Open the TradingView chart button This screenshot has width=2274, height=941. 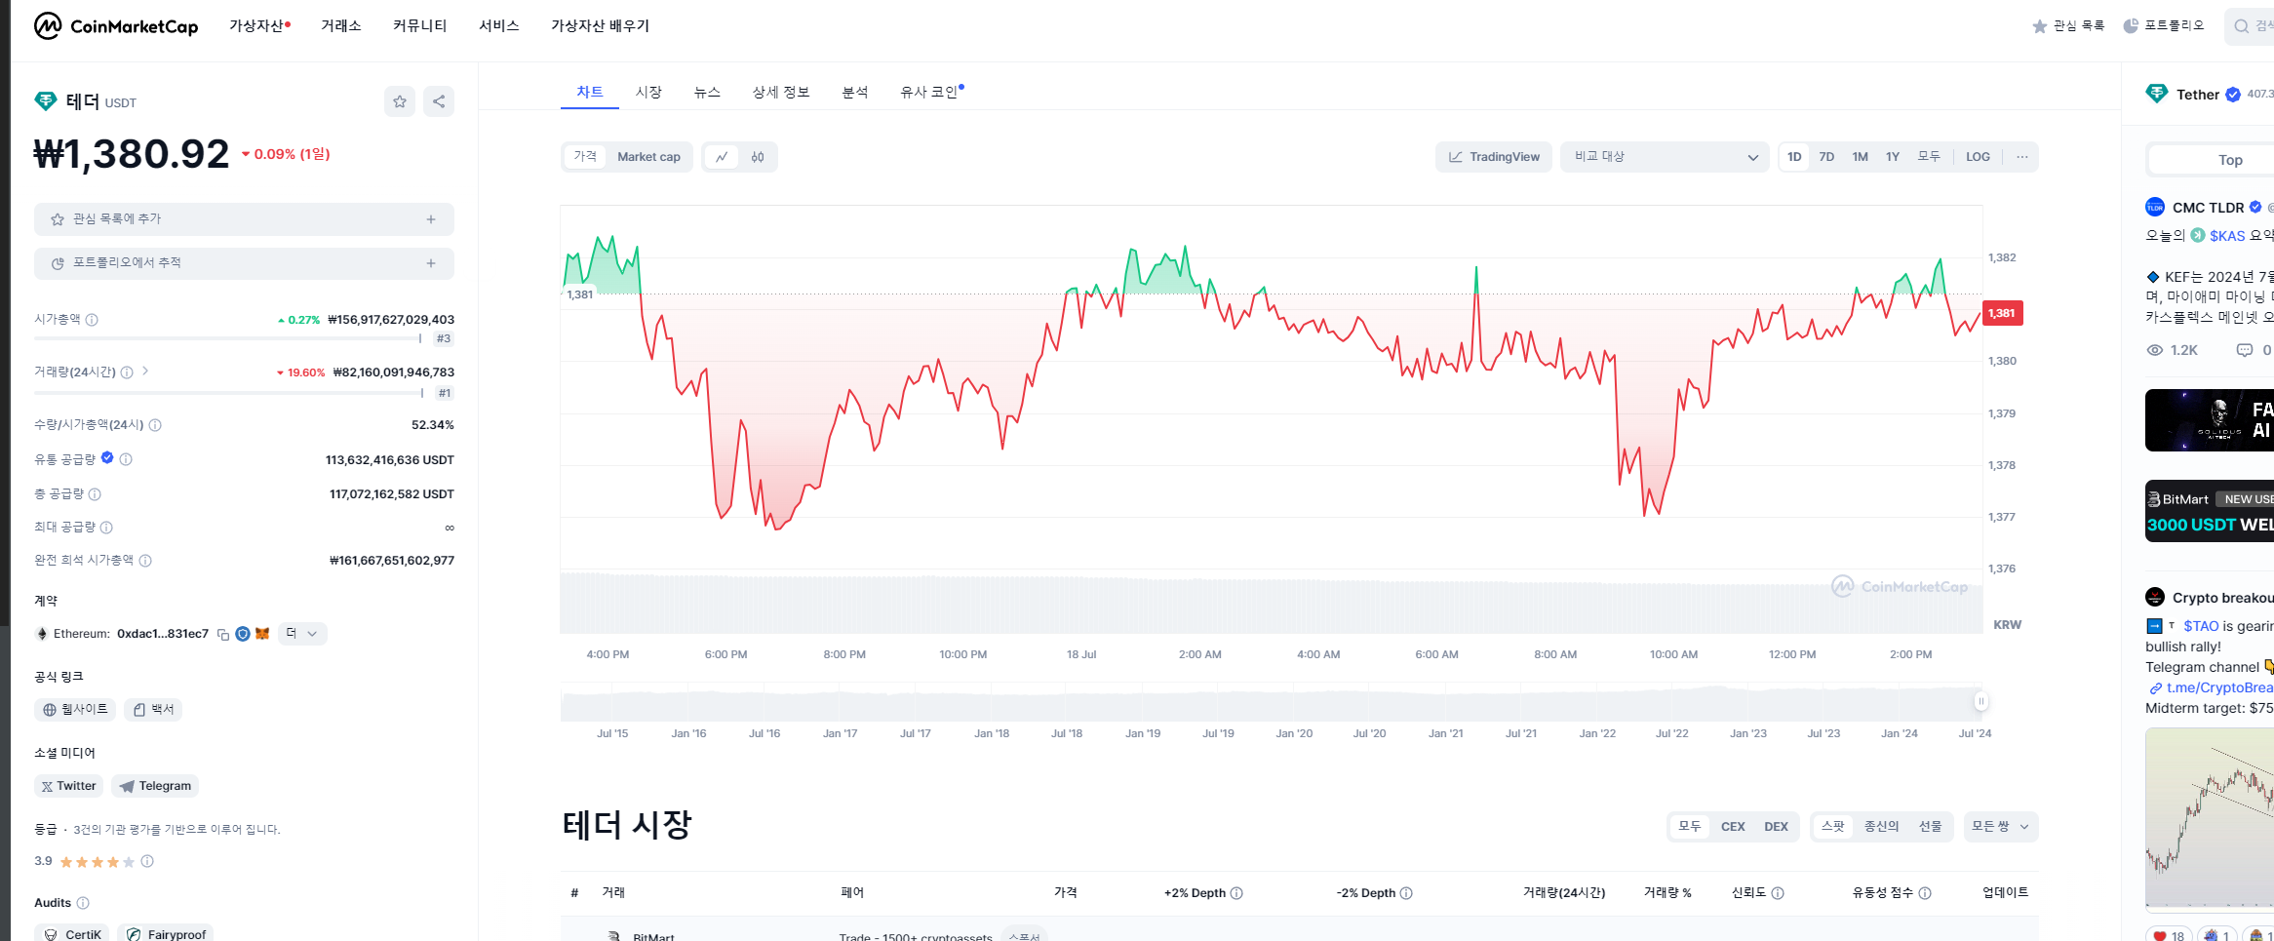tap(1494, 157)
